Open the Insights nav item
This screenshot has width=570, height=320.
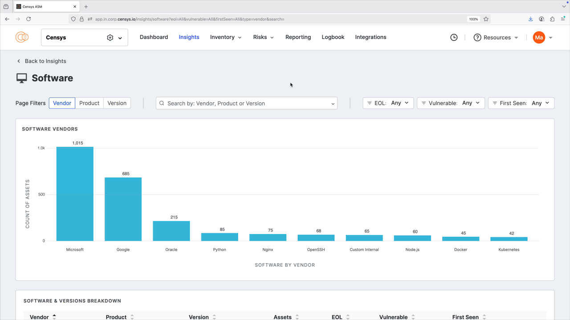click(189, 37)
